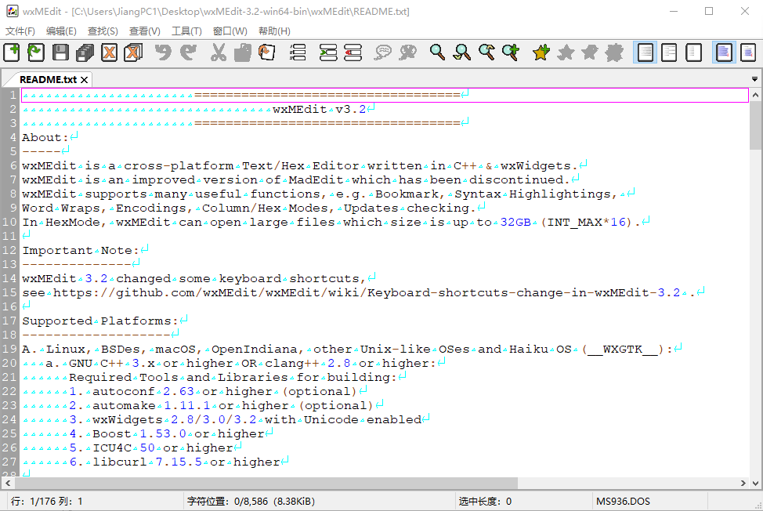The height and width of the screenshot is (511, 763).
Task: Click line number 19 in the gutter
Action: (9, 349)
